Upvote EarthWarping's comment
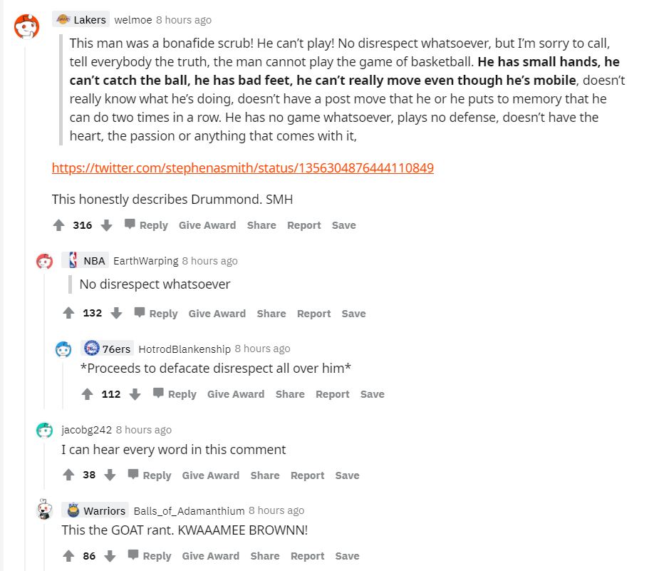 69,314
